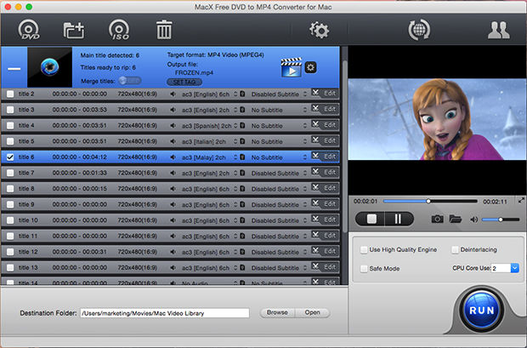Pause the preview playback
The height and width of the screenshot is (348, 527).
pyautogui.click(x=399, y=220)
